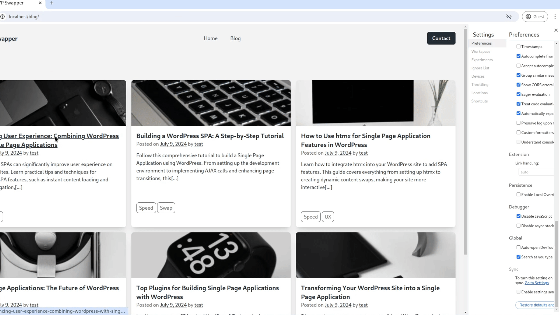Image resolution: width=560 pixels, height=315 pixels.
Task: Click the Contact button
Action: coord(441,38)
